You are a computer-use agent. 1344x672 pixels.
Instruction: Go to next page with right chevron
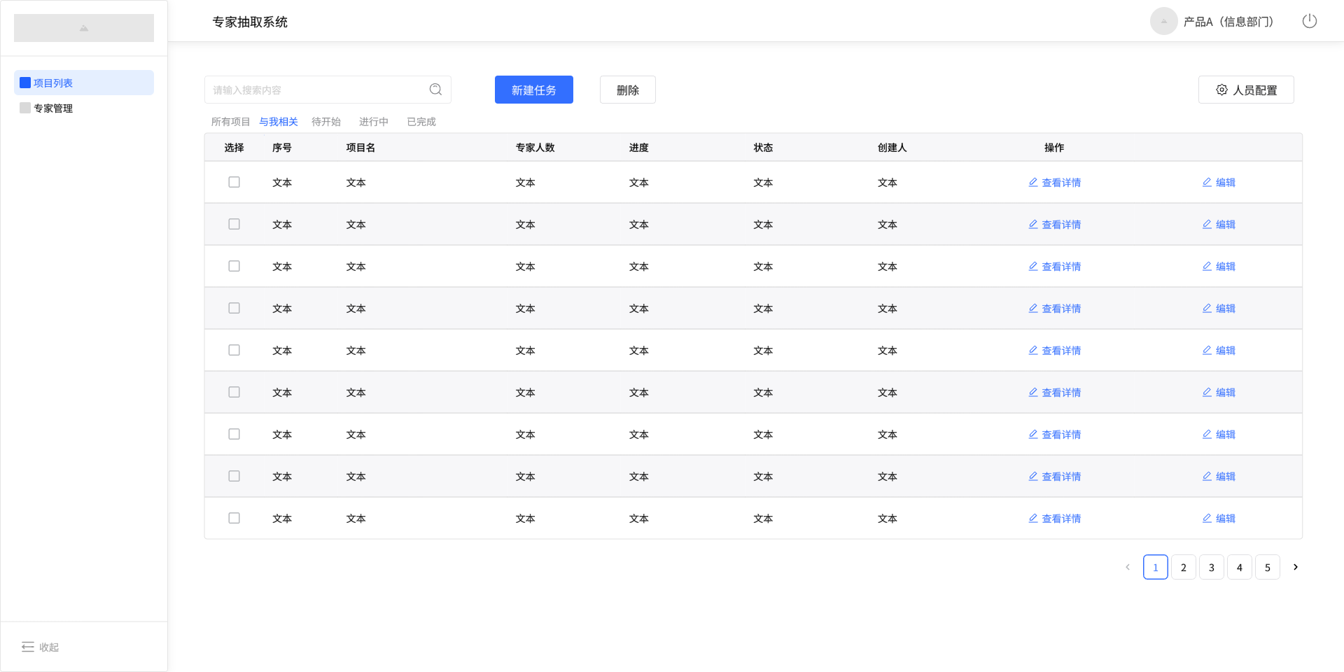[x=1295, y=567]
